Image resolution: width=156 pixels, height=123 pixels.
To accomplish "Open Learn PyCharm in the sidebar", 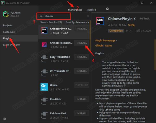I will point(11,45).
